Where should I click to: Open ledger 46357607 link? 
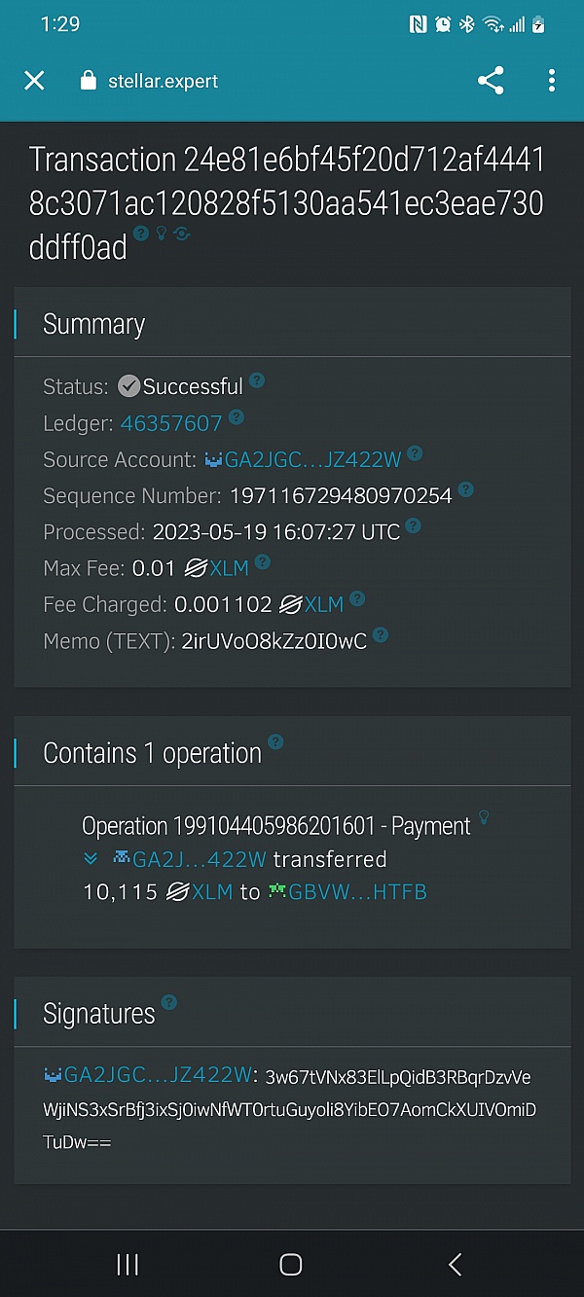(x=171, y=423)
